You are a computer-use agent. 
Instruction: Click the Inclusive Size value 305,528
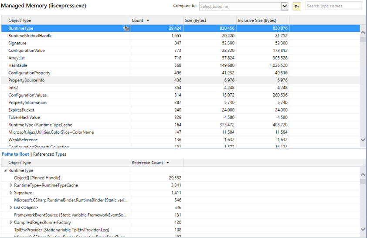coord(280,58)
